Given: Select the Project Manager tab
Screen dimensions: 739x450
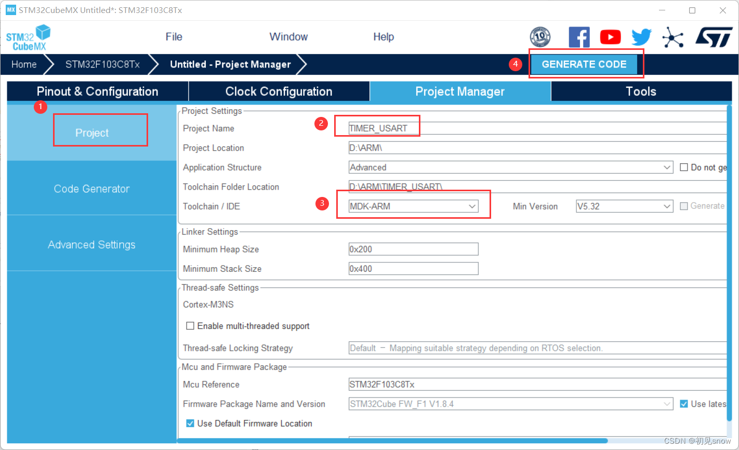Looking at the screenshot, I should [460, 91].
